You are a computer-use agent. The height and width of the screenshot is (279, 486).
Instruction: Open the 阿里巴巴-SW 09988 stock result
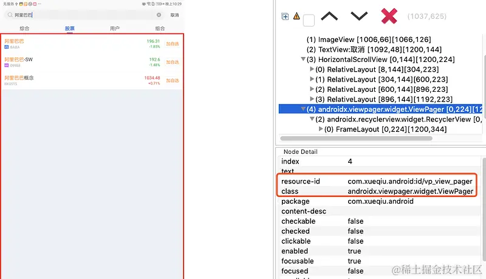coord(92,62)
